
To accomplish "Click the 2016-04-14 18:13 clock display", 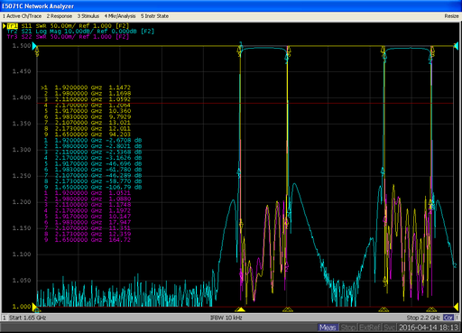I will pyautogui.click(x=429, y=328).
